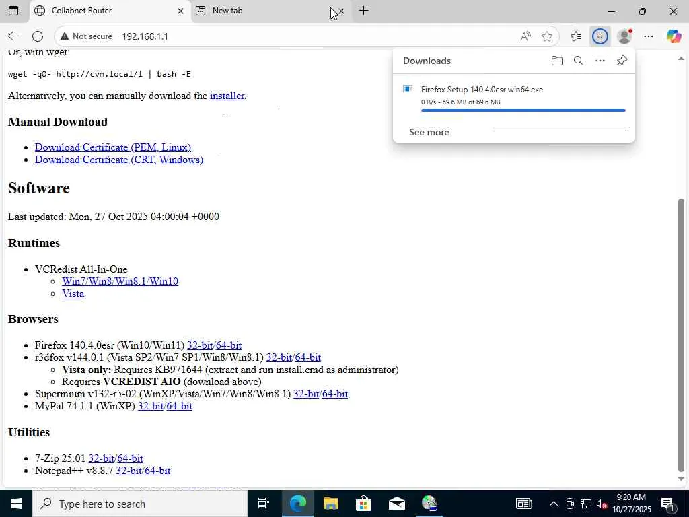The height and width of the screenshot is (517, 689).
Task: Toggle the Downloads toolbar button
Action: [600, 36]
